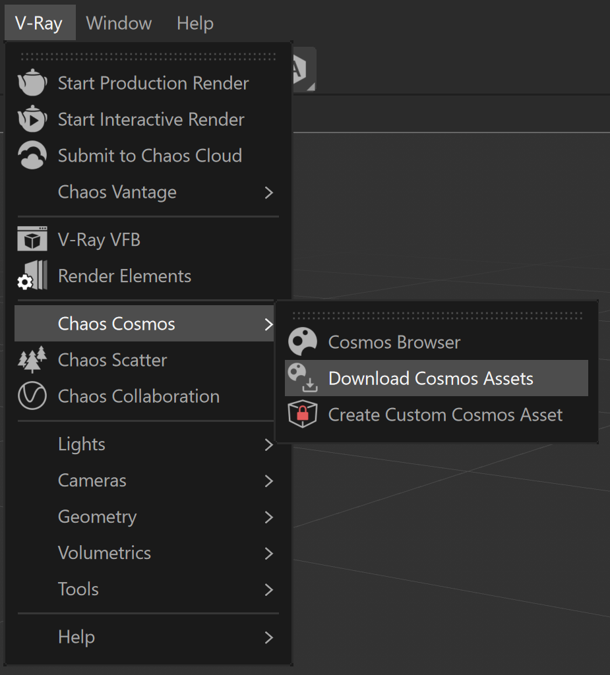610x675 pixels.
Task: Click the dotted tear-off handle of the V-Ray menu
Action: pos(148,57)
